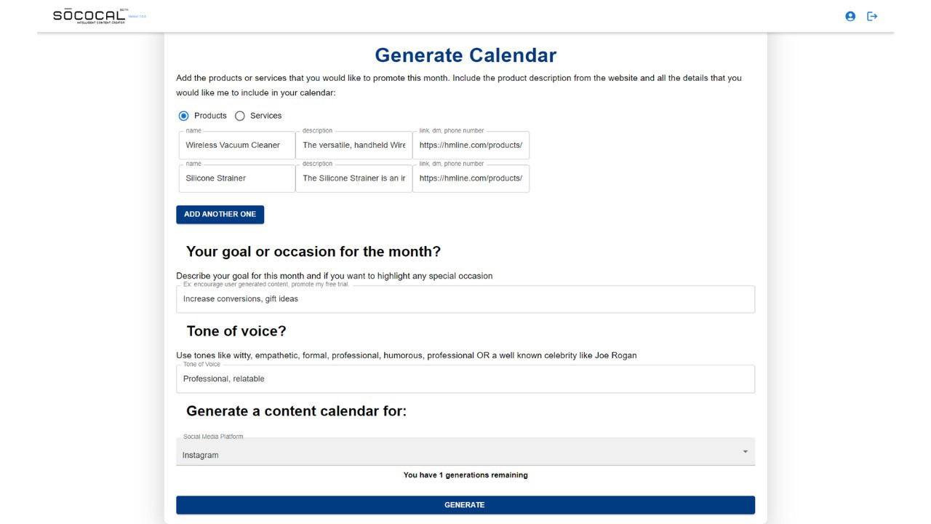The height and width of the screenshot is (524, 931).
Task: Click the second product link field
Action: (x=471, y=178)
